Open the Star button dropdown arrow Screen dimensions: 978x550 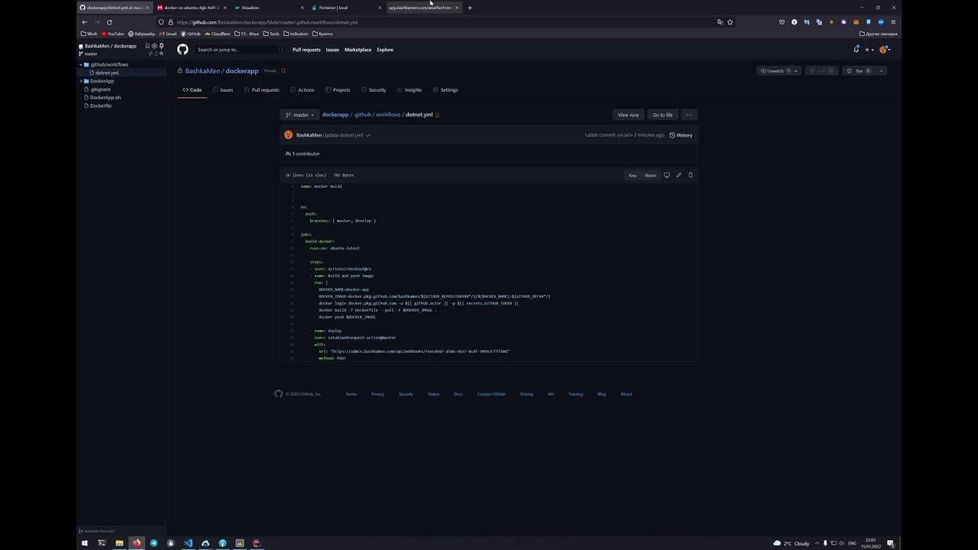click(881, 71)
